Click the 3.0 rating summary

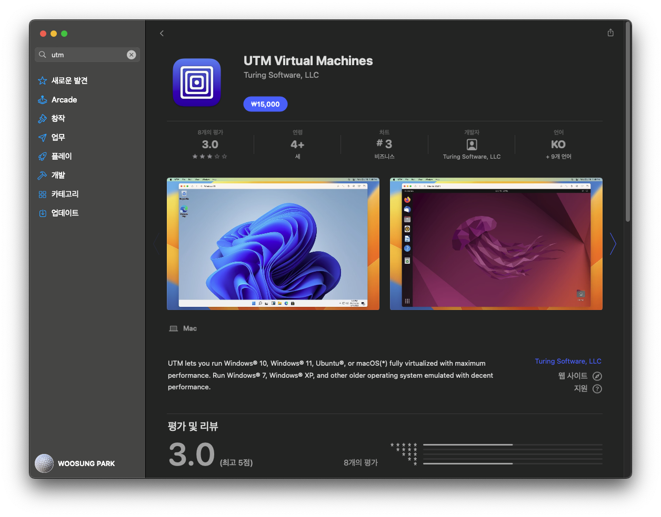pyautogui.click(x=210, y=144)
